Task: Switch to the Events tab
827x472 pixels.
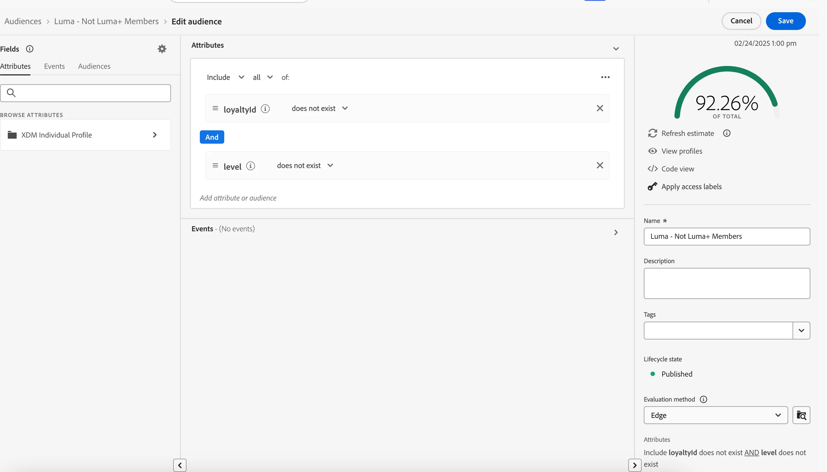Action: pos(54,66)
